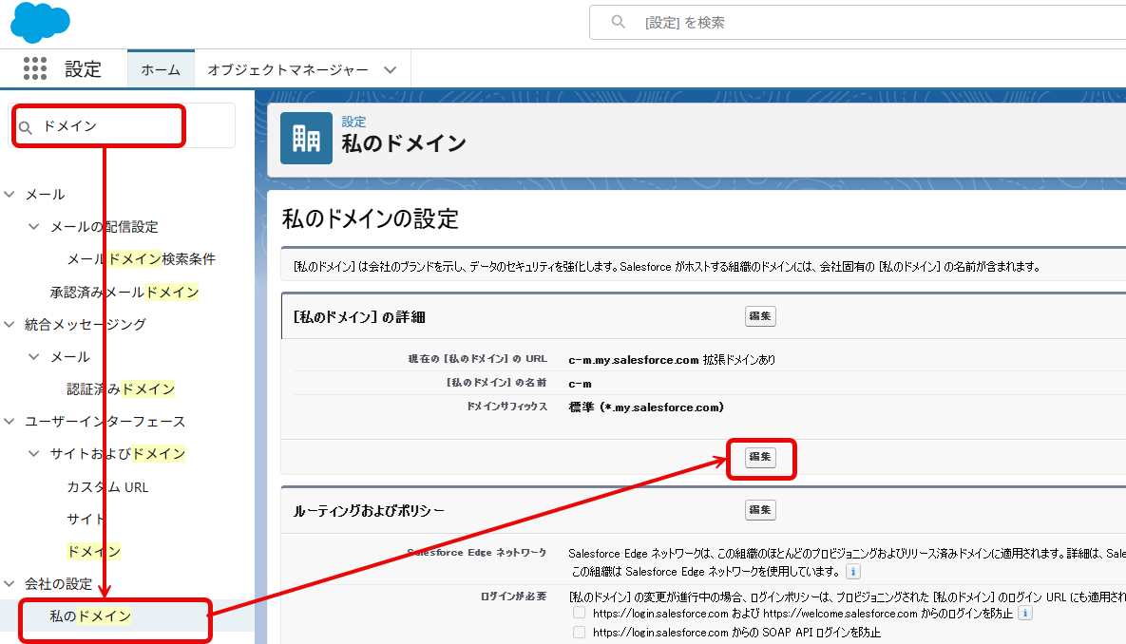1126x644 pixels.
Task: Open メールドメイン検索条件 in sidebar
Action: point(141,258)
